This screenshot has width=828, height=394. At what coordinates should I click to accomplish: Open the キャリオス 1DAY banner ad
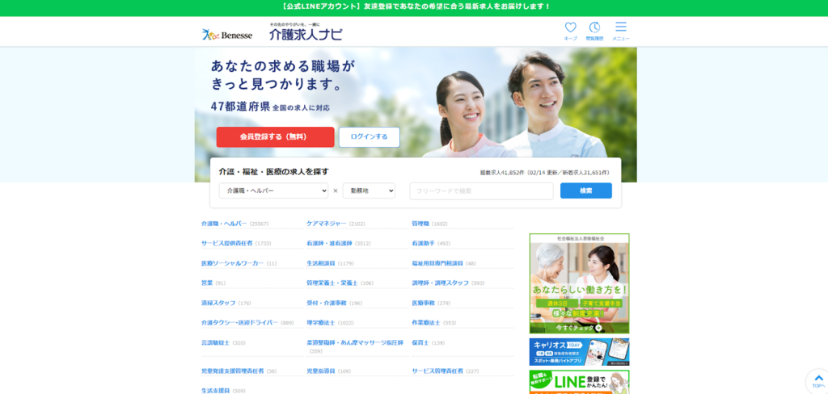(579, 352)
